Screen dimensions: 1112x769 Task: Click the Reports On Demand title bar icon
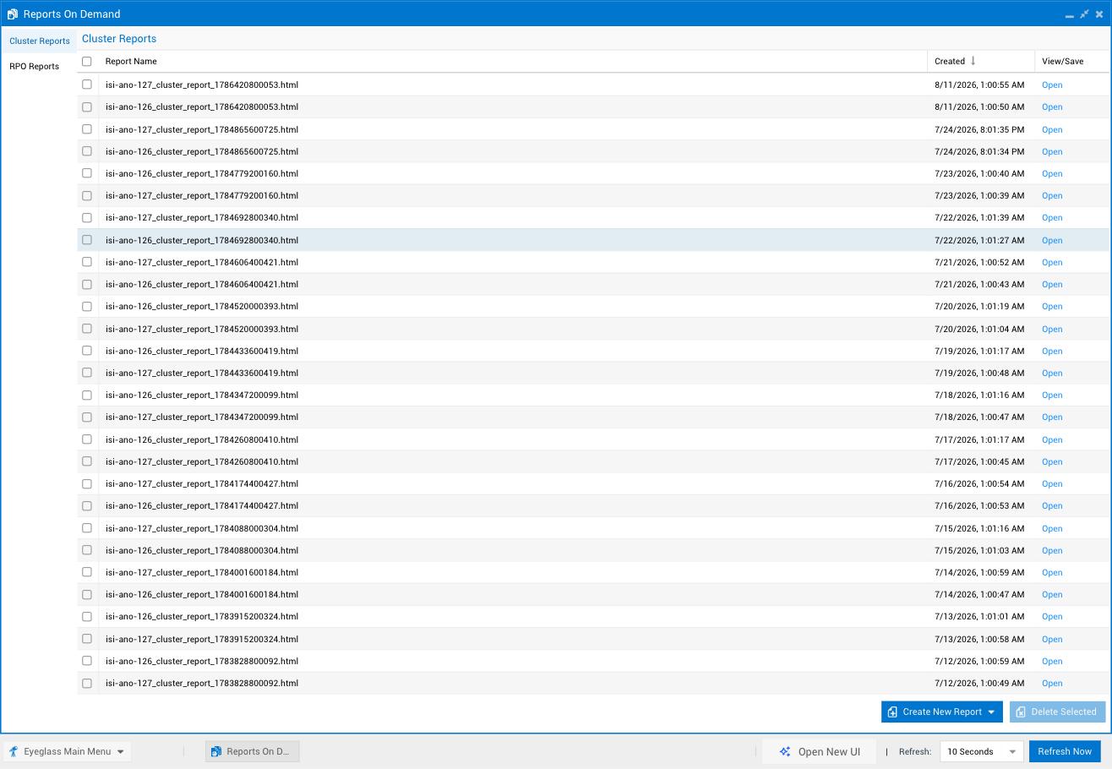coord(13,14)
